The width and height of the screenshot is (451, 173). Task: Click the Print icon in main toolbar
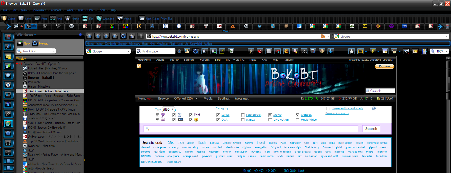click(x=37, y=18)
